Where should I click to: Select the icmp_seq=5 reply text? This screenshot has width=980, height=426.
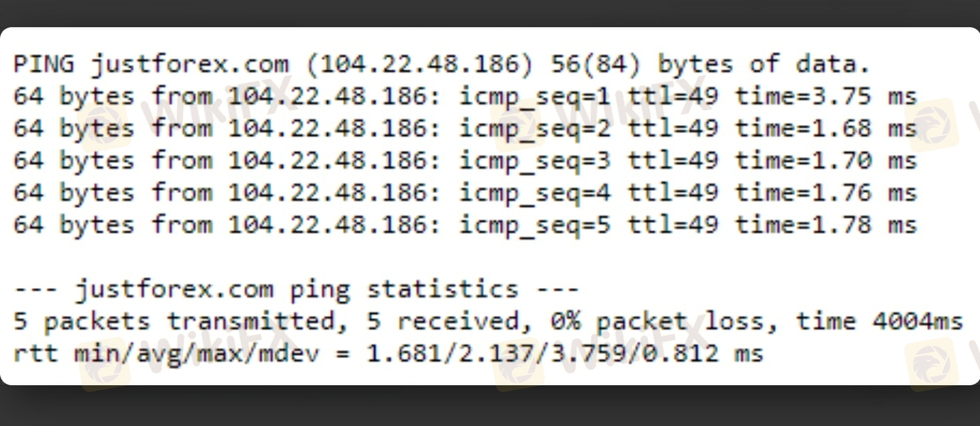[x=535, y=224]
